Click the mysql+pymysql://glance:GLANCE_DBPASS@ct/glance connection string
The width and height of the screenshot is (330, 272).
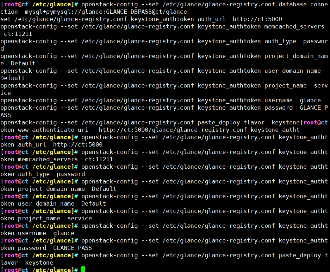[x=106, y=12]
